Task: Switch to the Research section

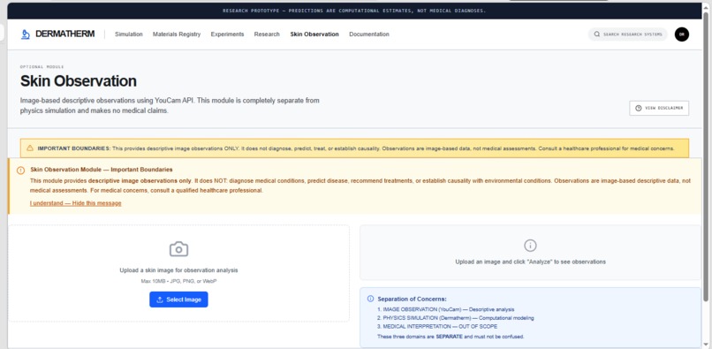Action: pos(267,34)
